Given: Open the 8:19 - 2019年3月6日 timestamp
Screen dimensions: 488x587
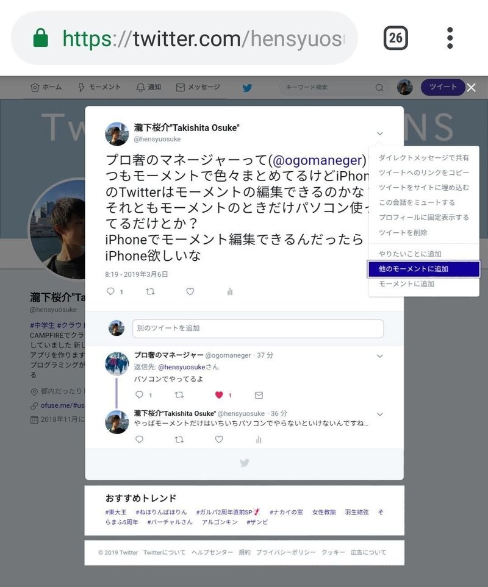Looking at the screenshot, I should [136, 274].
